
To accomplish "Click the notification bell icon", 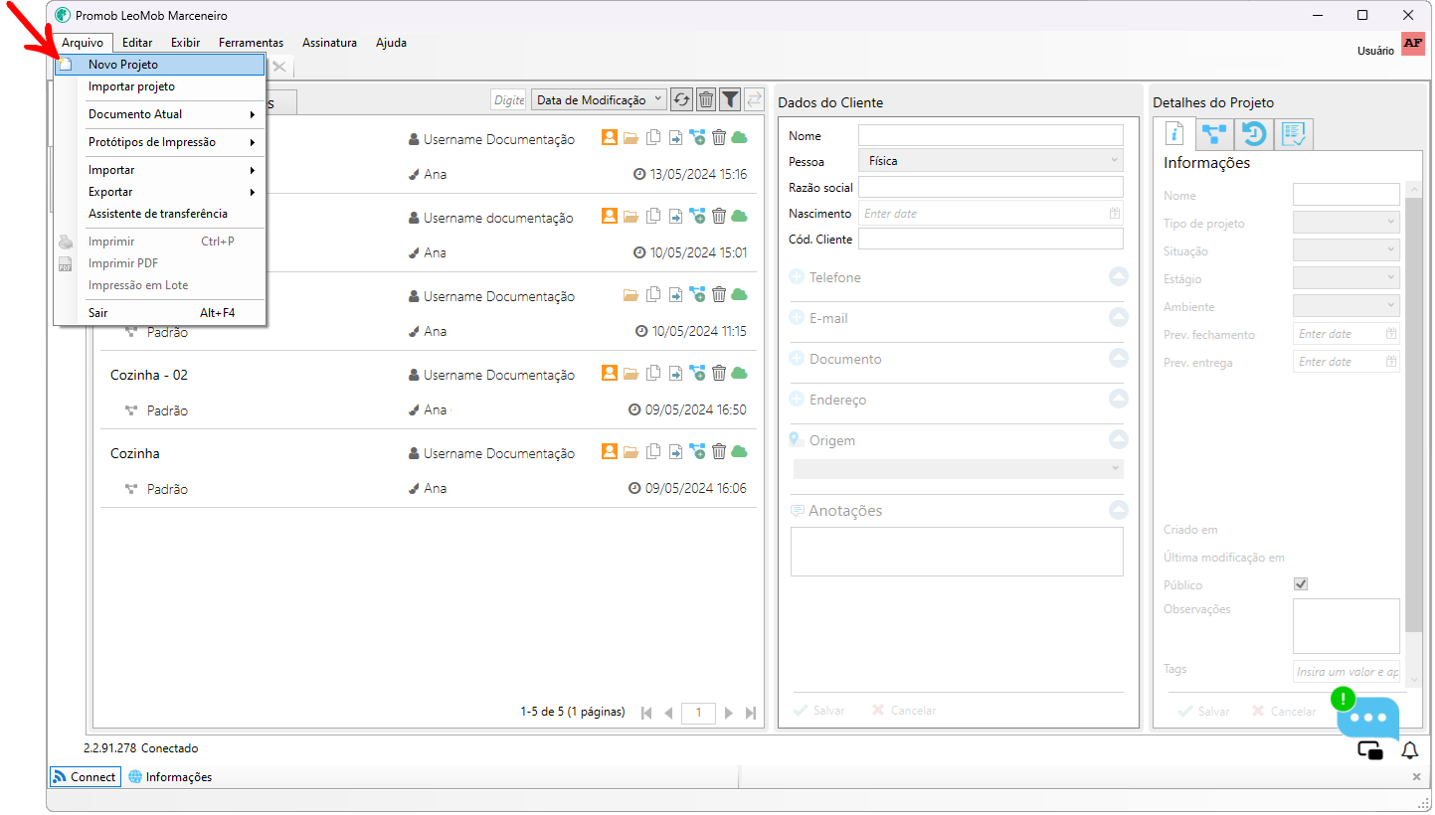I will click(1409, 751).
